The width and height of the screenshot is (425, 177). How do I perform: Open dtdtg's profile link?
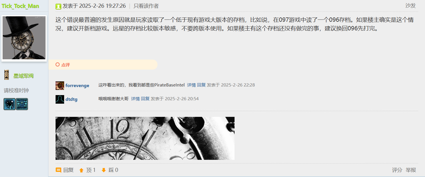pyautogui.click(x=71, y=99)
